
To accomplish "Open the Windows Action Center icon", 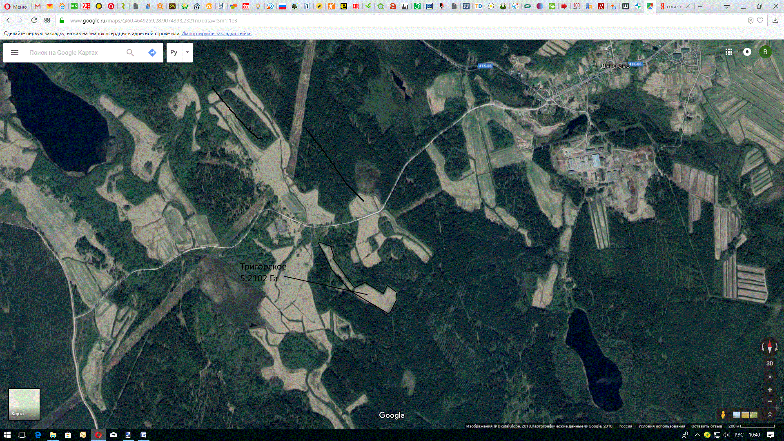I will click(x=771, y=435).
